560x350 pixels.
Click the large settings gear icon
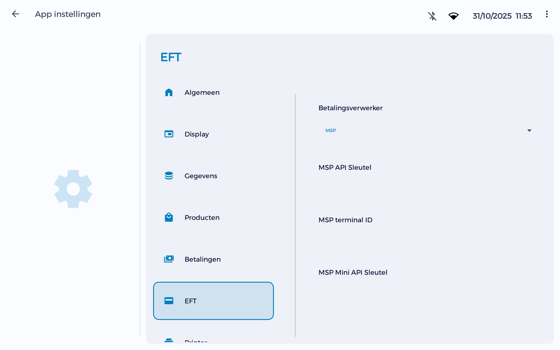[x=73, y=189]
